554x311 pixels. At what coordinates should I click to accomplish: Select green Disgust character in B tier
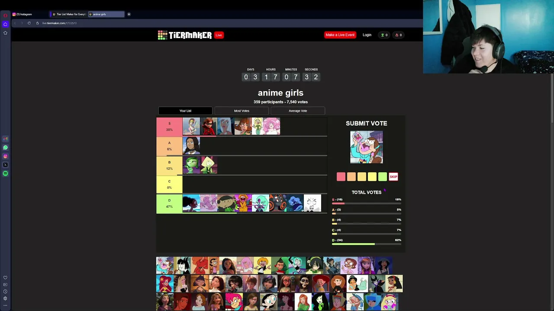[191, 165]
